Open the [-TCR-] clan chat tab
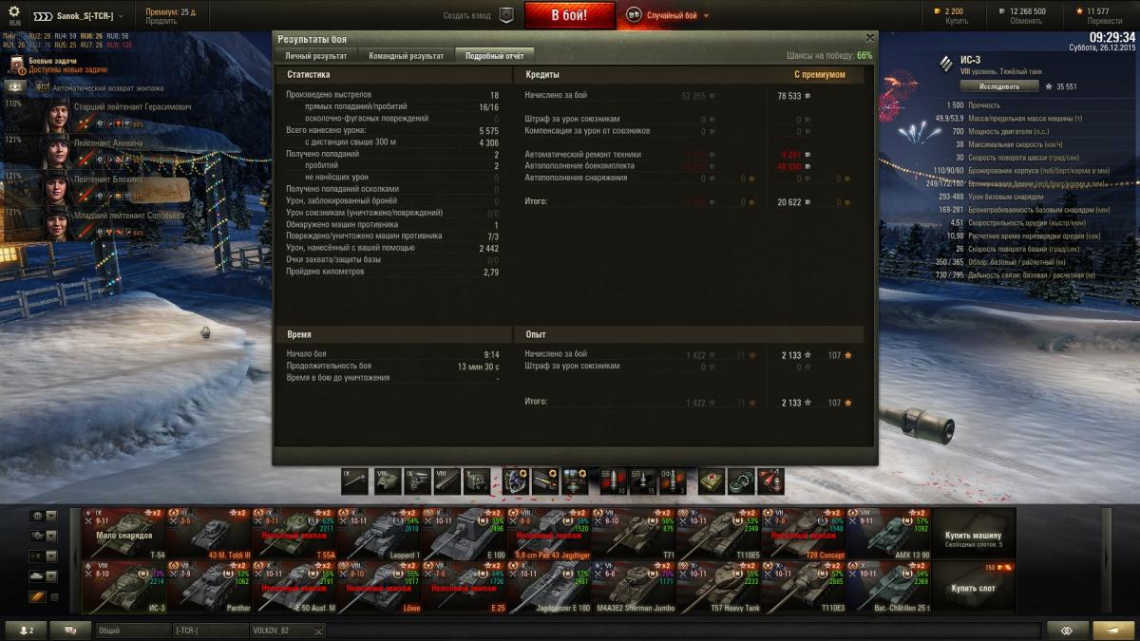This screenshot has height=641, width=1140. [210, 631]
